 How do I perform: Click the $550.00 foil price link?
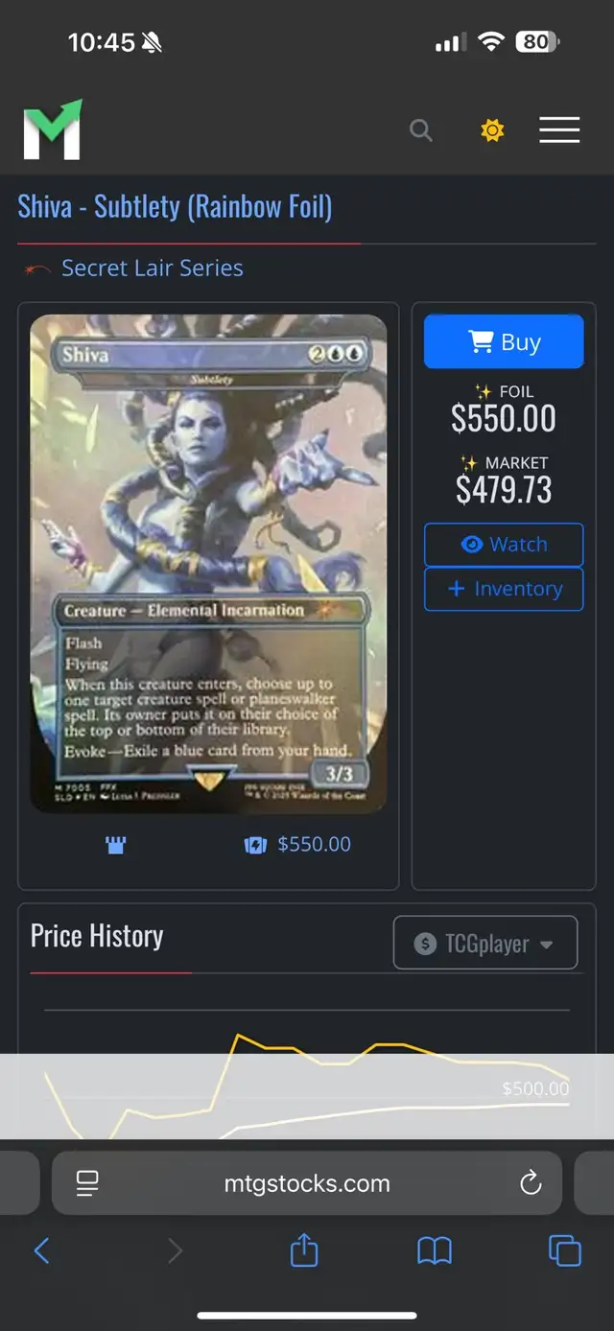[x=314, y=845]
